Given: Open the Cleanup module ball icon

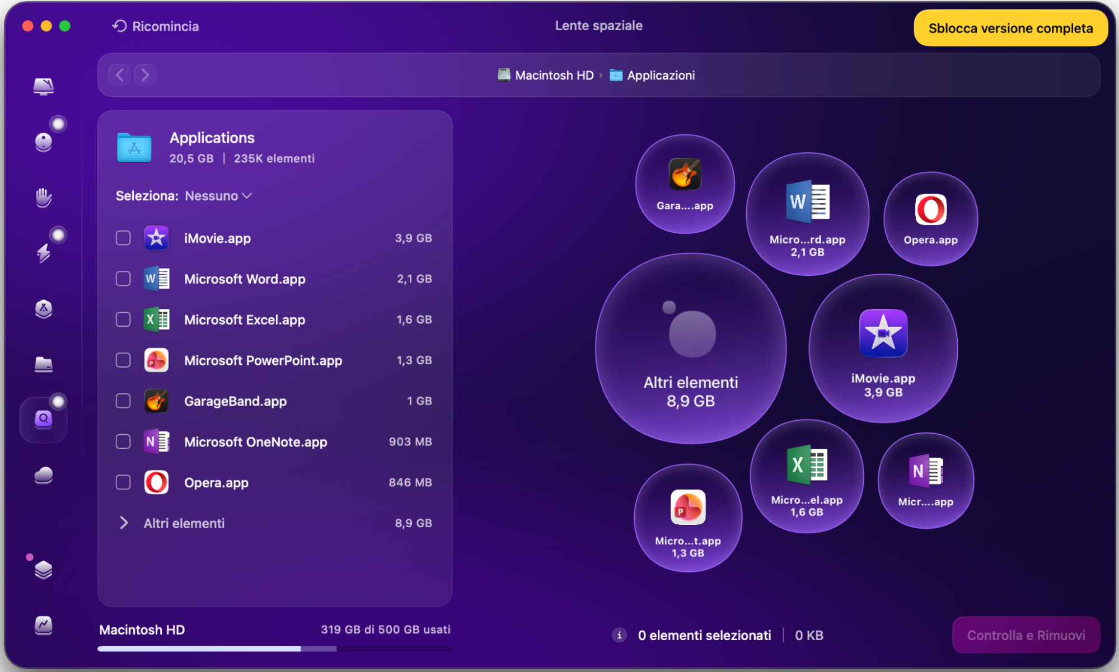Looking at the screenshot, I should click(44, 142).
